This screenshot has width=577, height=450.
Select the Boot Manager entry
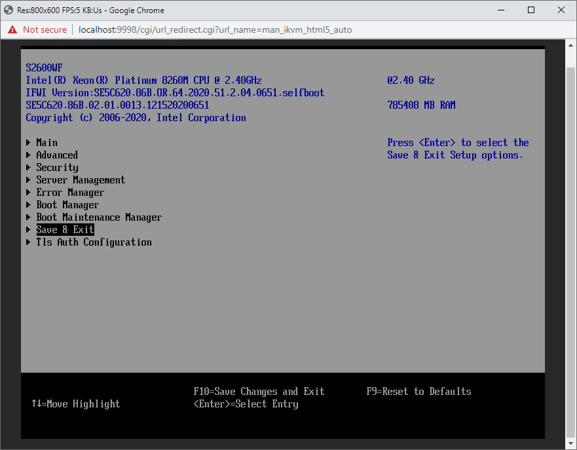coord(67,205)
